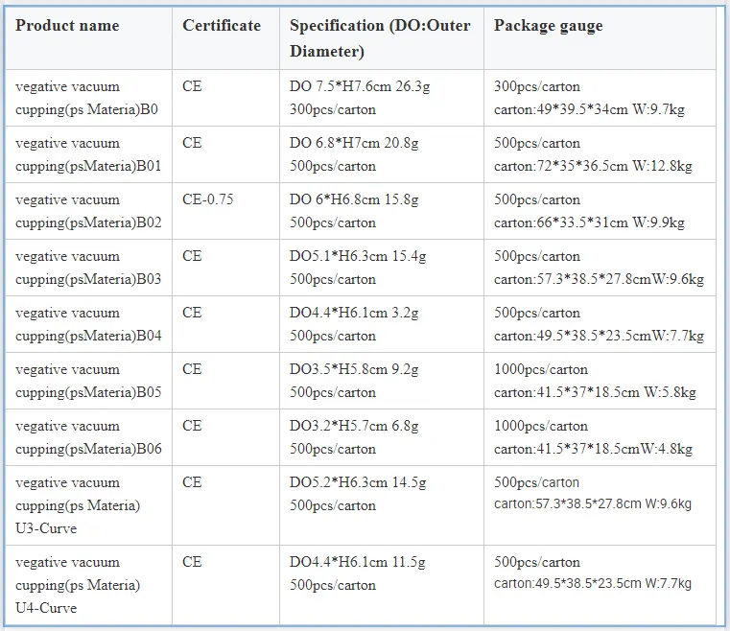This screenshot has height=631, width=730.
Task: Select the product name cell ending in B0
Action: (x=87, y=98)
